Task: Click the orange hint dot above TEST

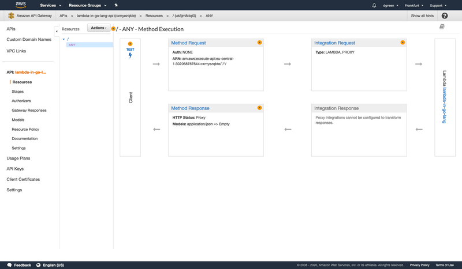Action: [130, 44]
